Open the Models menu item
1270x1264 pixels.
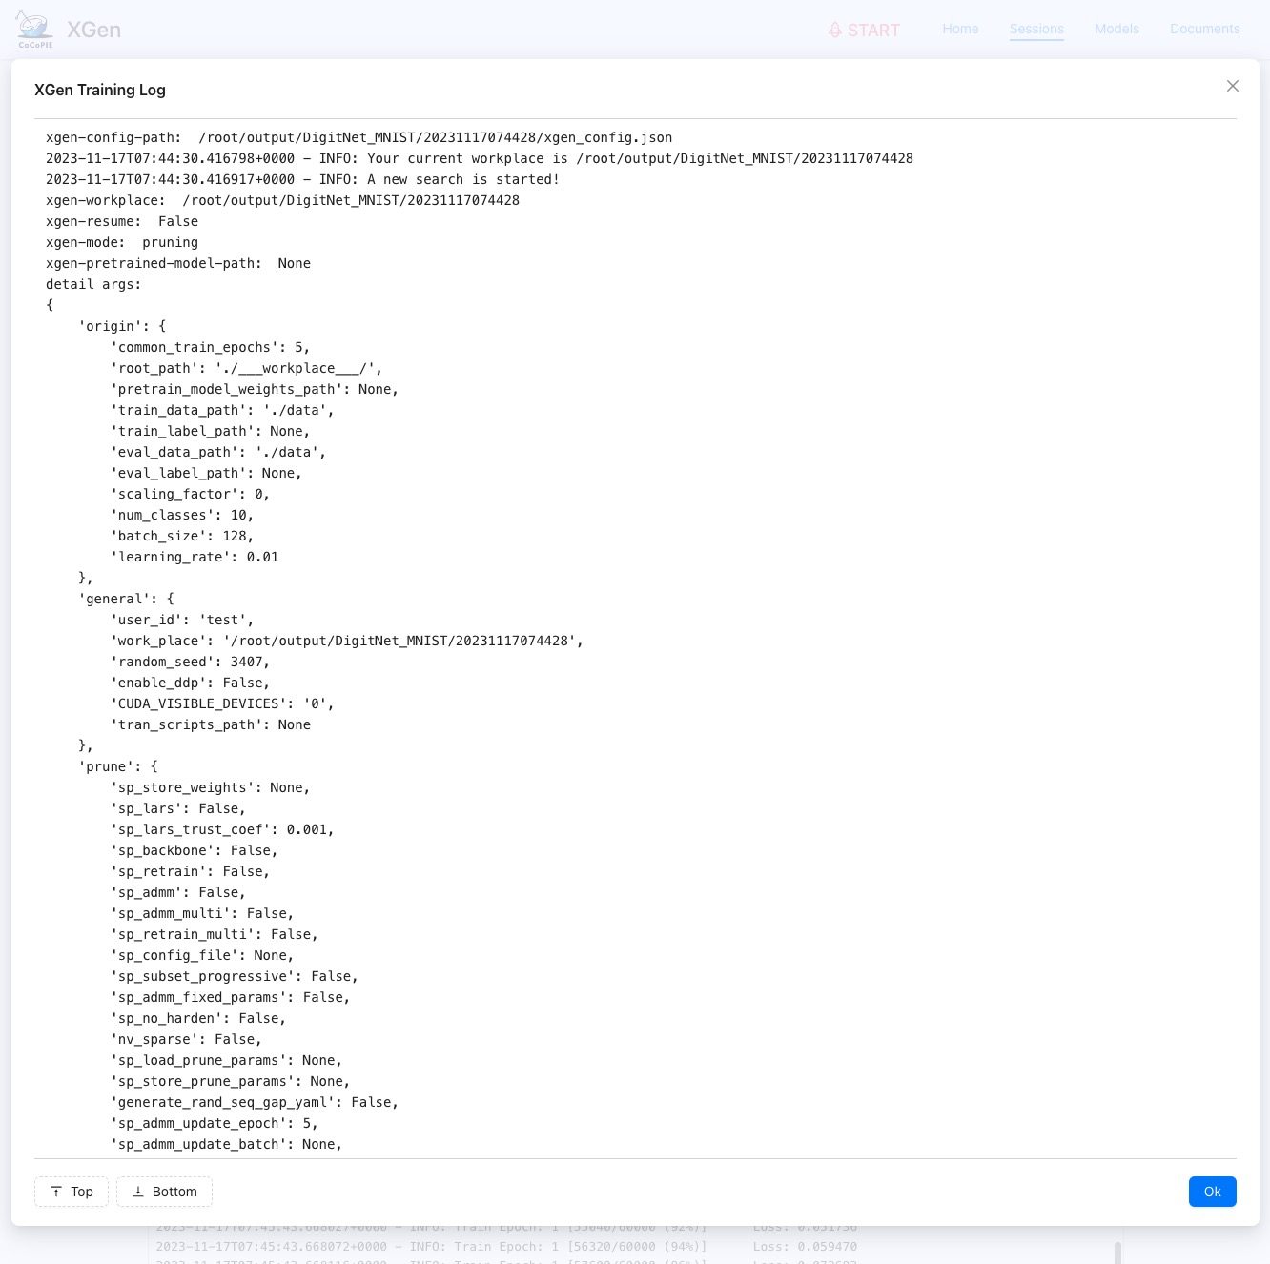click(x=1116, y=29)
